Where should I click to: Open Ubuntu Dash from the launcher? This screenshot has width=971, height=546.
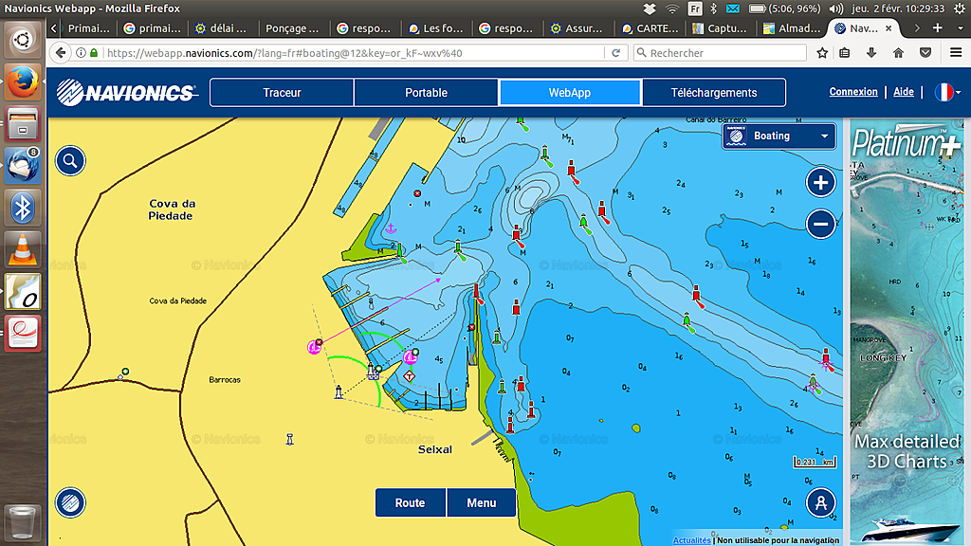coord(23,40)
